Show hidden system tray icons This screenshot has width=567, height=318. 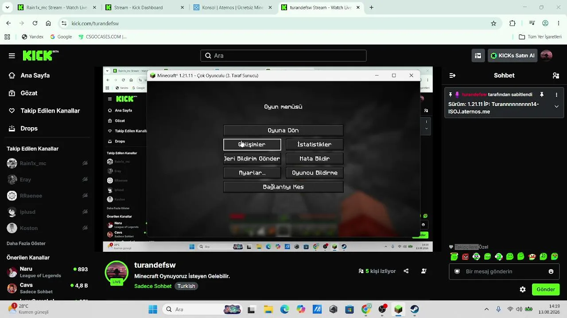point(487,309)
